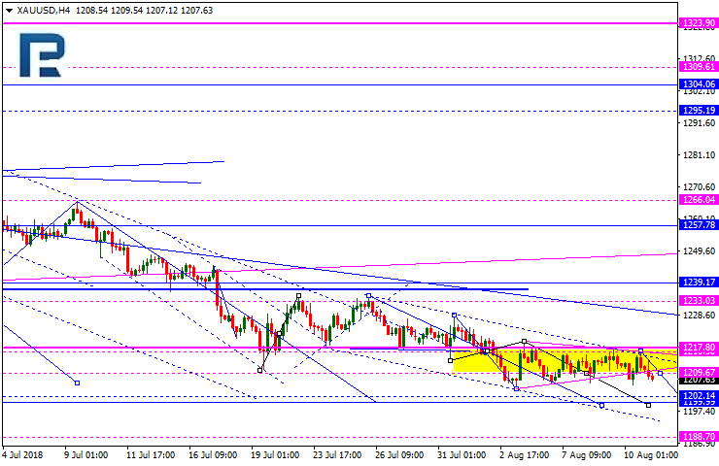The image size is (719, 466).
Task: Select the yellow highlighted consolidation rectangle
Action: pos(565,361)
